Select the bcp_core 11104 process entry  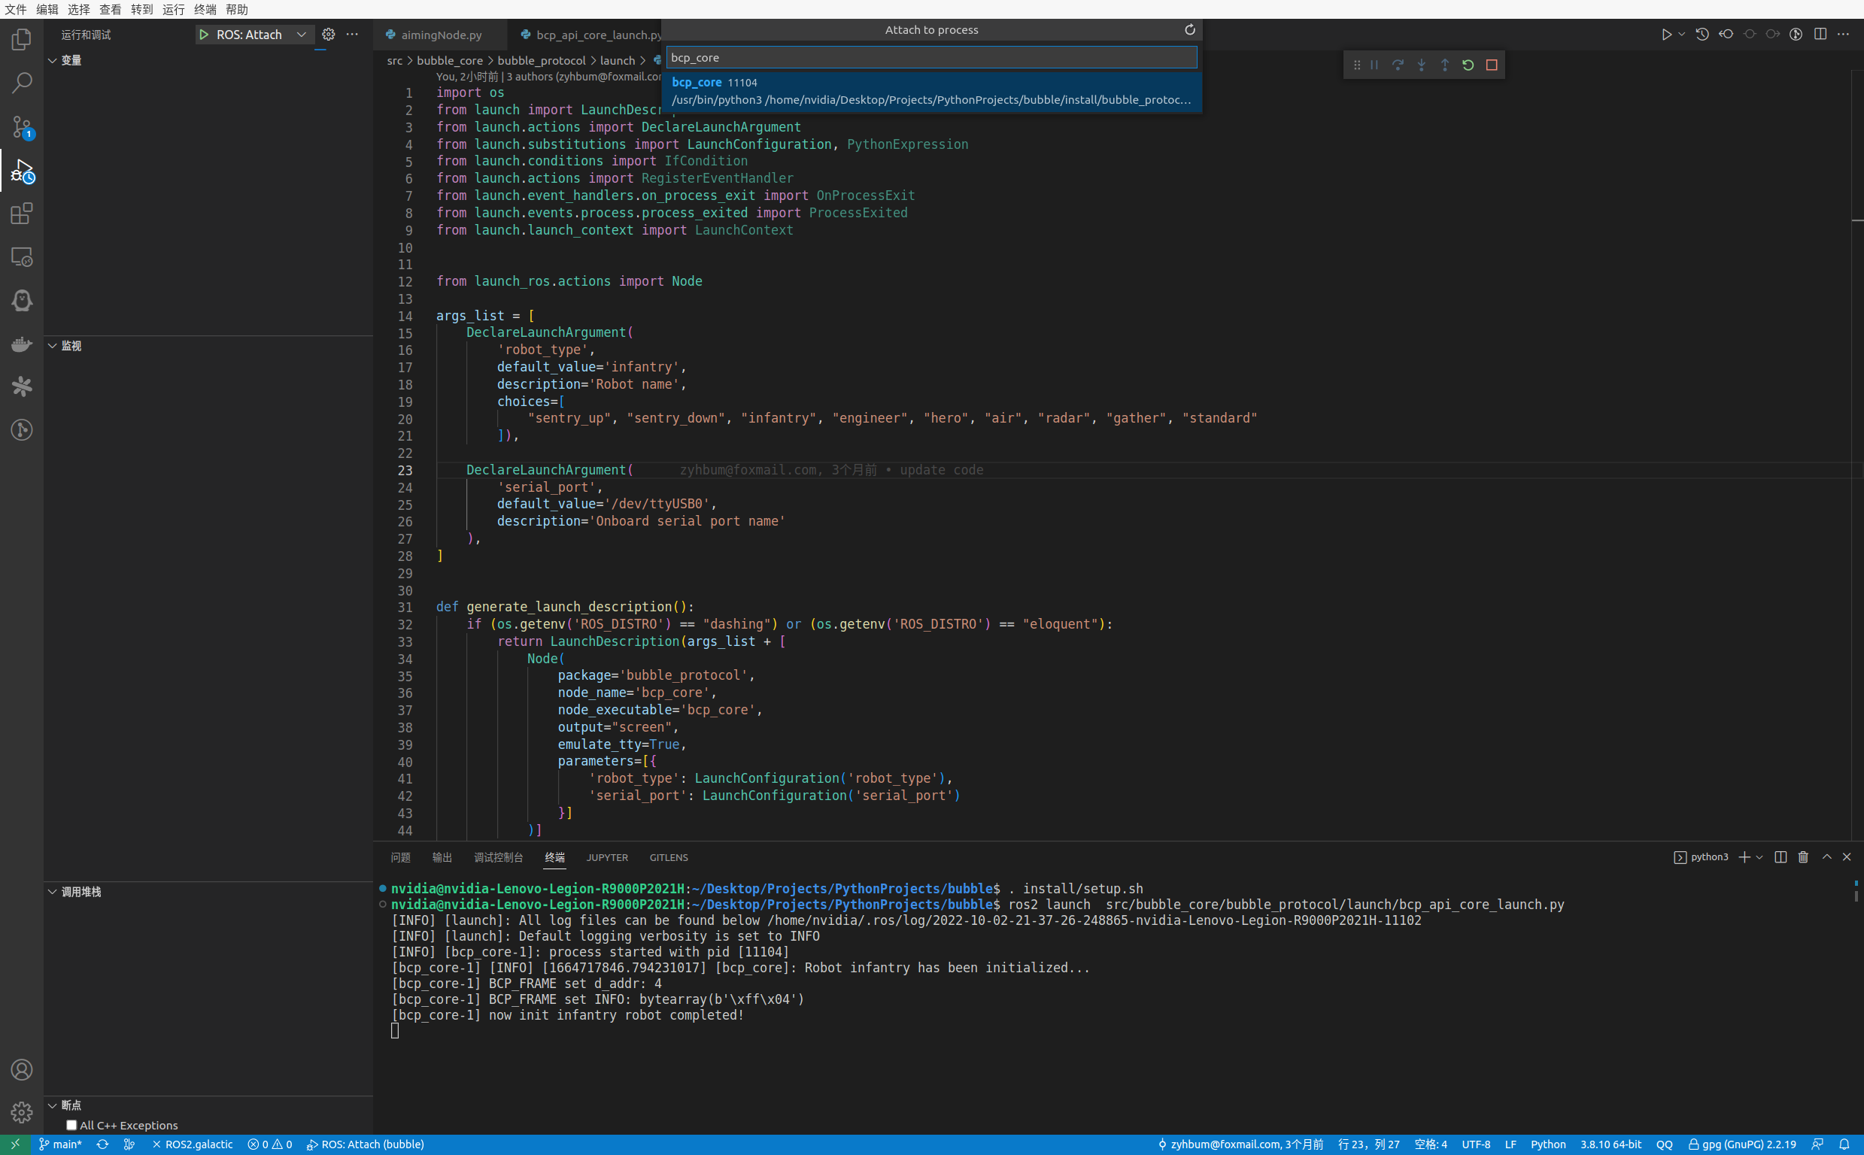932,91
